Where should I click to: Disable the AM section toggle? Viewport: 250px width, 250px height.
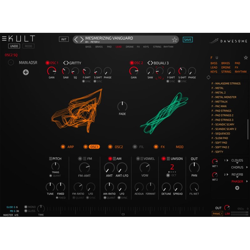(x=110, y=159)
